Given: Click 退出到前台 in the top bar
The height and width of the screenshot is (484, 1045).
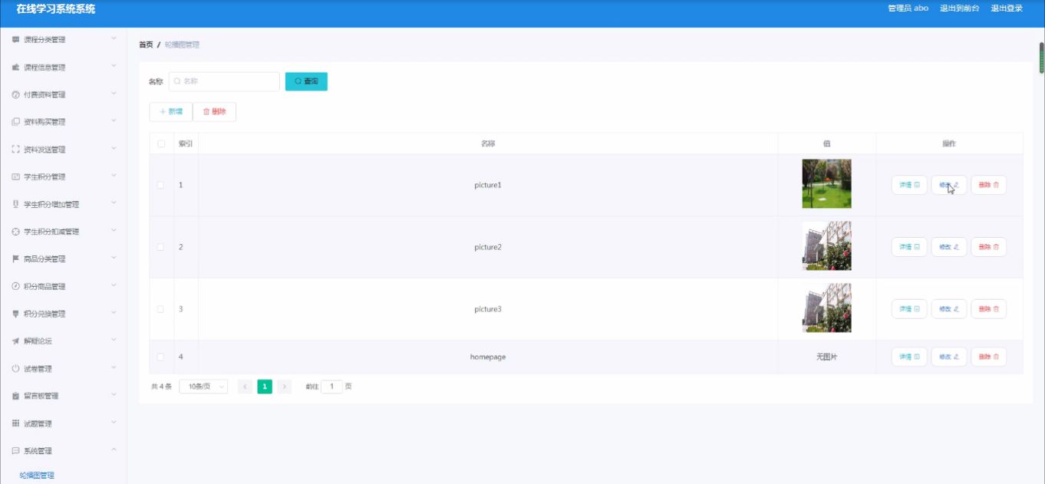Looking at the screenshot, I should pos(960,8).
